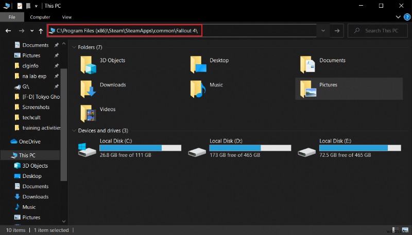Click "10 items" in status bar
Image resolution: width=412 pixels, height=235 pixels.
point(16,230)
